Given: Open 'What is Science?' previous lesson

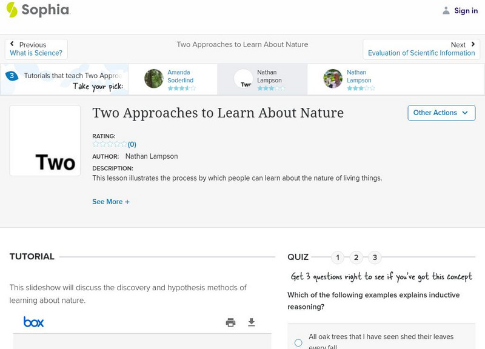Looking at the screenshot, I should point(36,53).
